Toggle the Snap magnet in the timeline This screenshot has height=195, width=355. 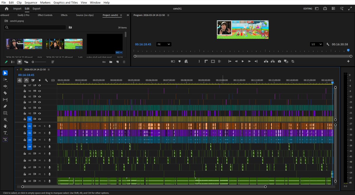(26, 80)
